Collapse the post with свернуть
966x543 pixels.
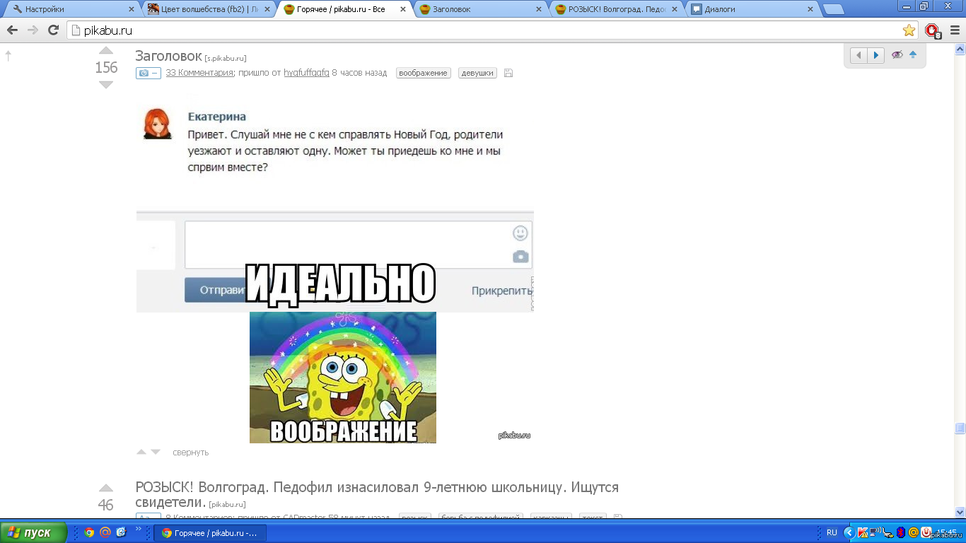191,452
